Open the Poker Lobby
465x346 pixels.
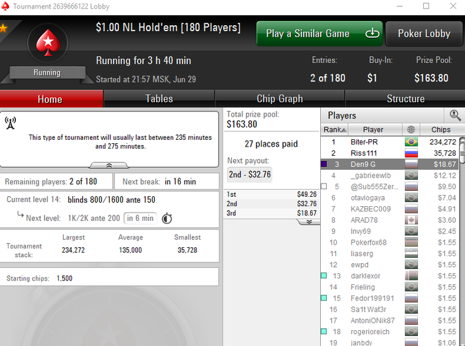(x=424, y=33)
